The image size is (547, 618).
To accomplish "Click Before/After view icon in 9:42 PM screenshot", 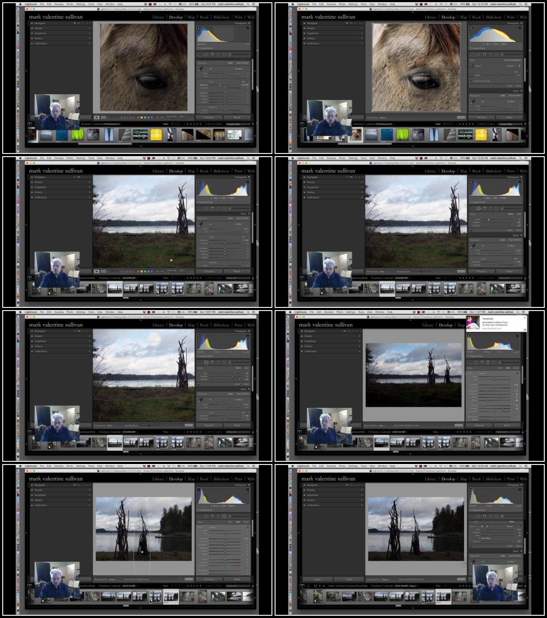I will (x=104, y=117).
